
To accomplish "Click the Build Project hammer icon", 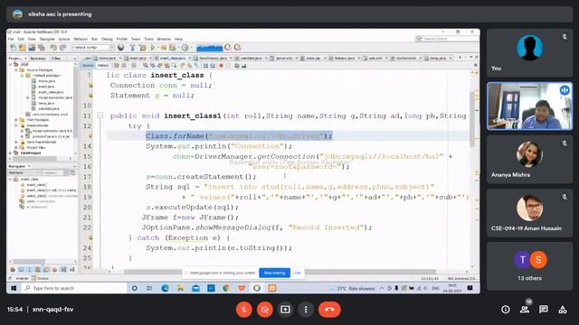I will click(x=133, y=48).
